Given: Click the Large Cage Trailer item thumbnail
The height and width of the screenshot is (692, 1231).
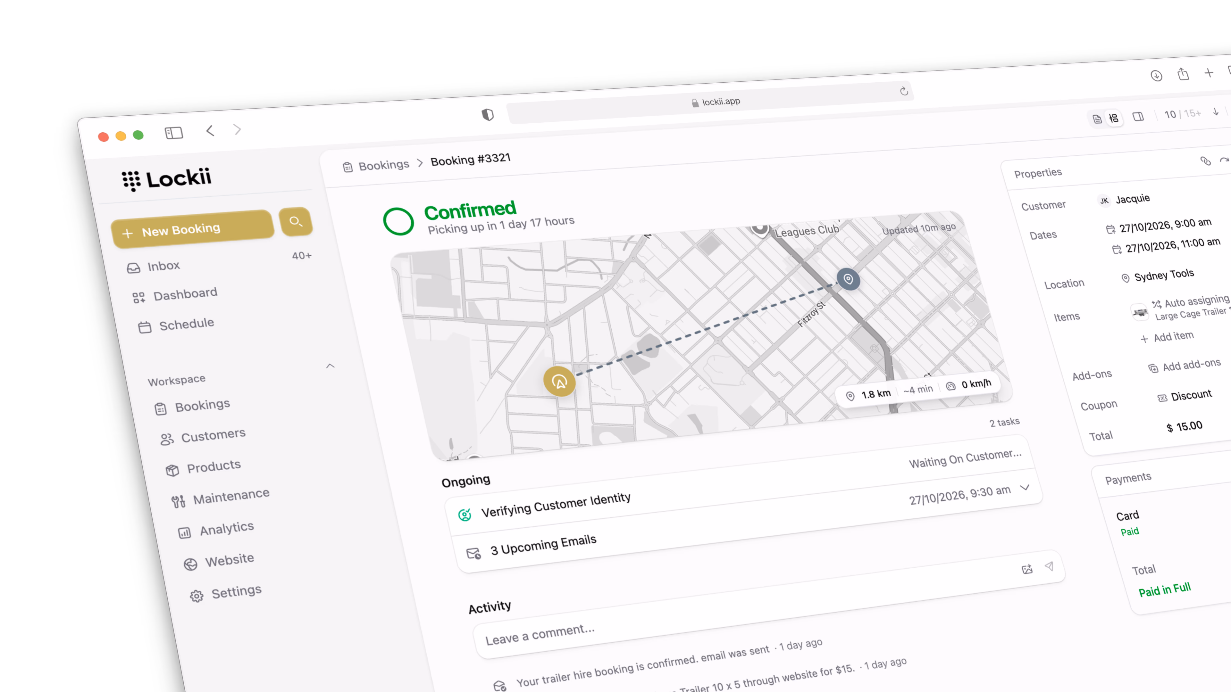Looking at the screenshot, I should [1140, 312].
